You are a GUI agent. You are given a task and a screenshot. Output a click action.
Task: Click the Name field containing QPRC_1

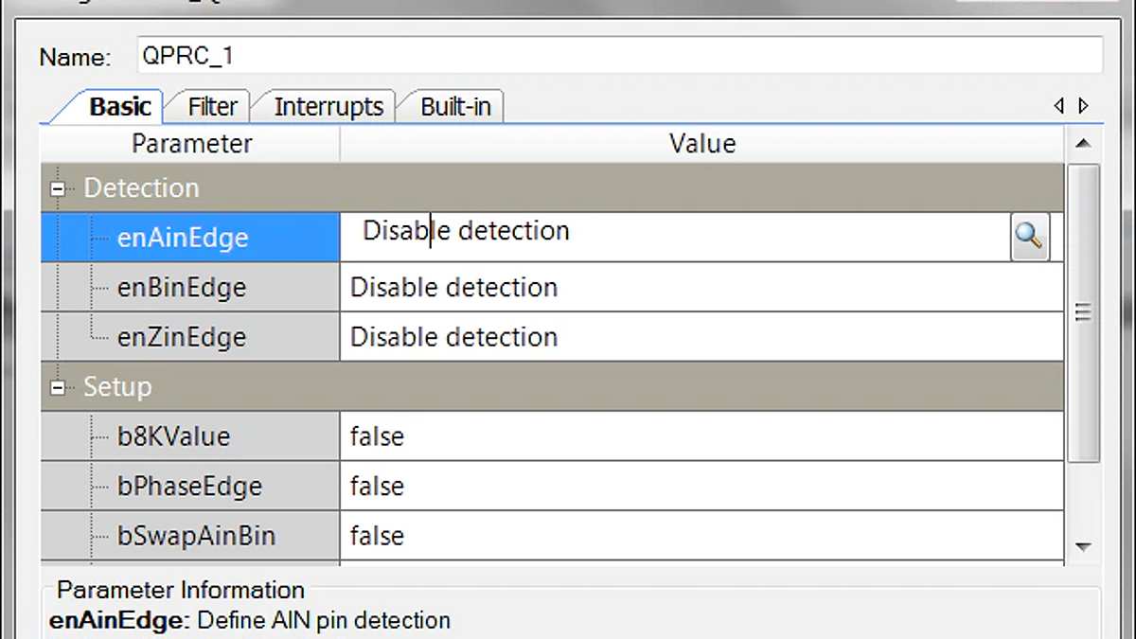pyautogui.click(x=619, y=56)
